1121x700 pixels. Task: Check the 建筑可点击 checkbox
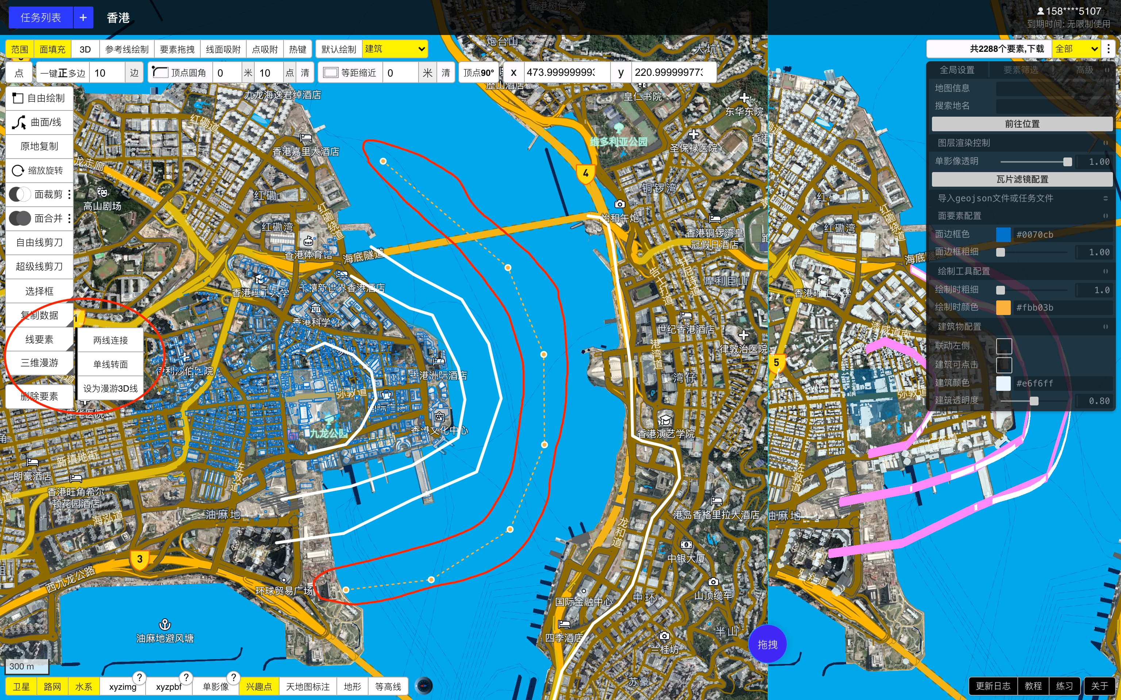(x=1004, y=365)
